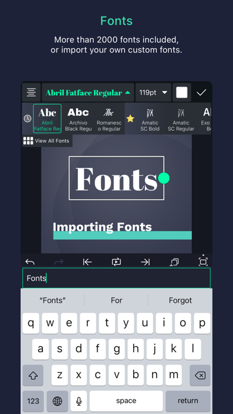
Task: Tap the loop replay icon in toolbar
Action: coord(116,262)
